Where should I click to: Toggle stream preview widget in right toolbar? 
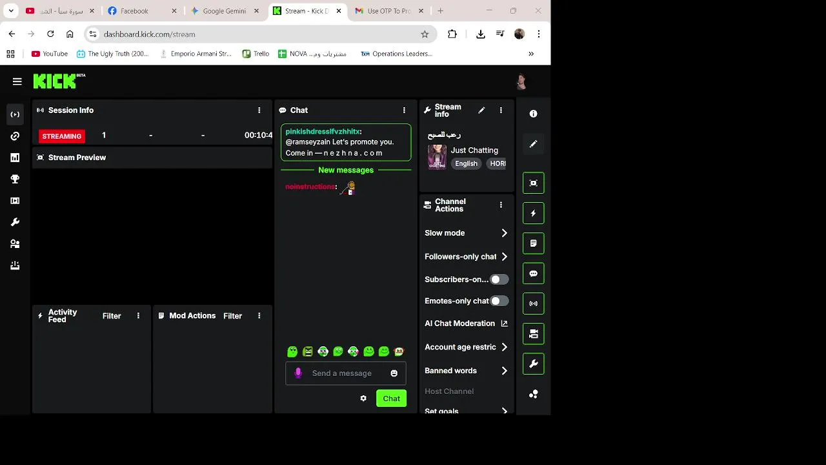(533, 183)
